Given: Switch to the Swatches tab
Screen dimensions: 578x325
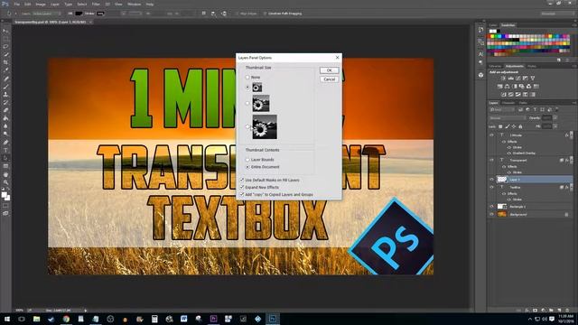Looking at the screenshot, I should [x=508, y=25].
